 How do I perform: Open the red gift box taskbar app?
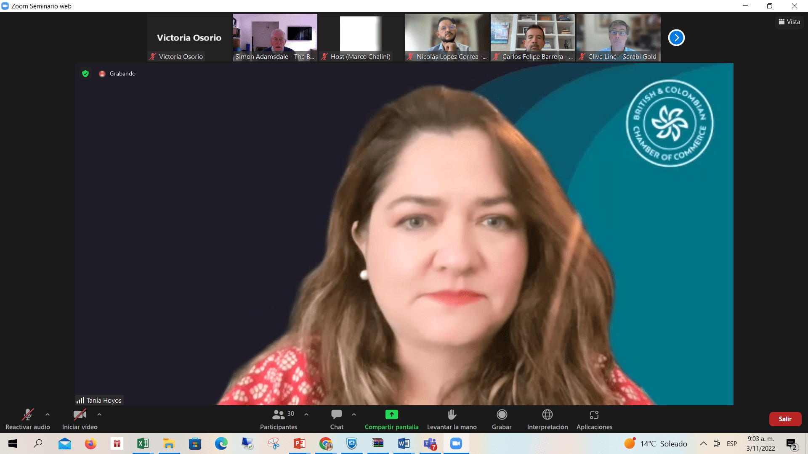click(117, 443)
